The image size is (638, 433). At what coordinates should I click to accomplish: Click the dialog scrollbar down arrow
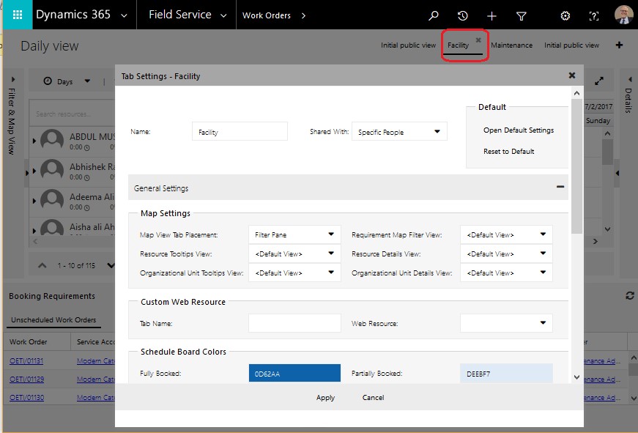coord(576,377)
